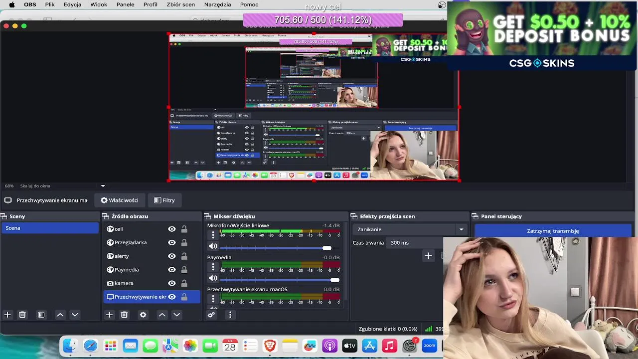Open the Profil menu
This screenshot has width=638, height=359.
click(x=151, y=4)
